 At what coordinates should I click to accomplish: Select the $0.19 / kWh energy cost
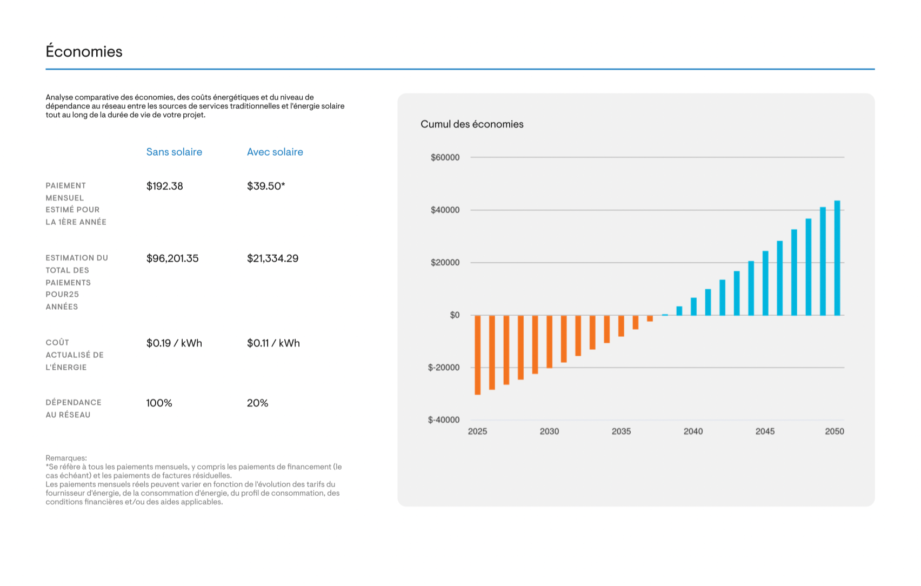pos(173,343)
